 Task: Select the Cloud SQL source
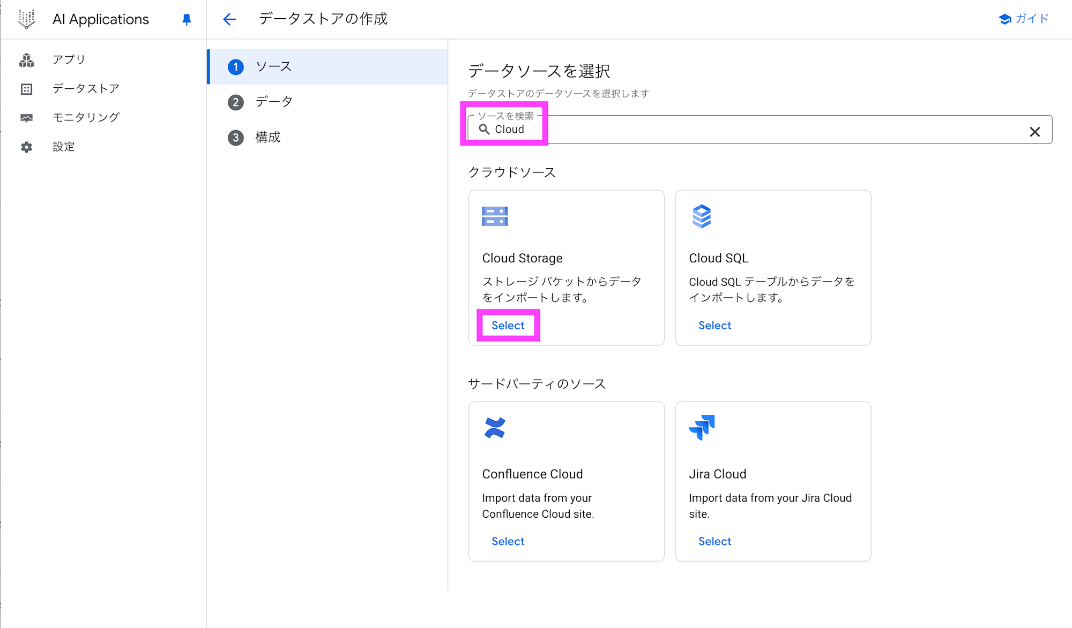715,326
